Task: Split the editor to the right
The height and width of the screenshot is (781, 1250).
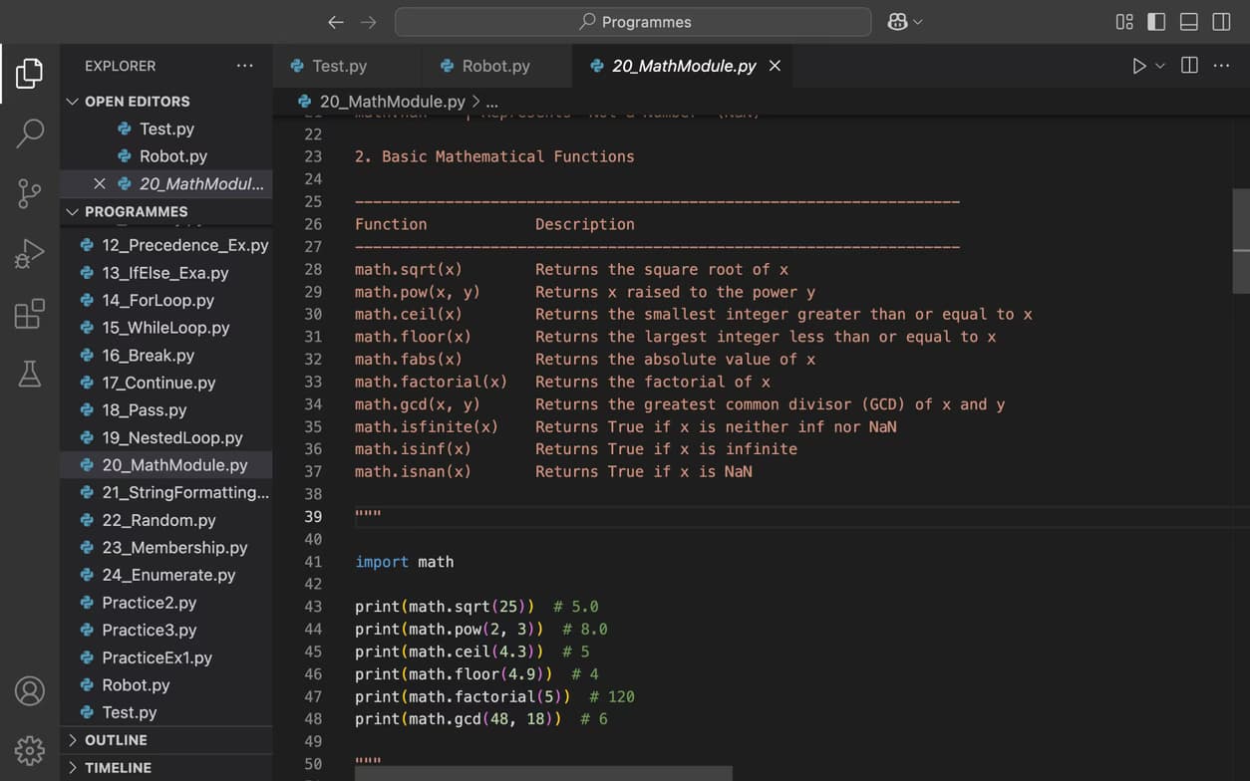Action: click(x=1189, y=66)
